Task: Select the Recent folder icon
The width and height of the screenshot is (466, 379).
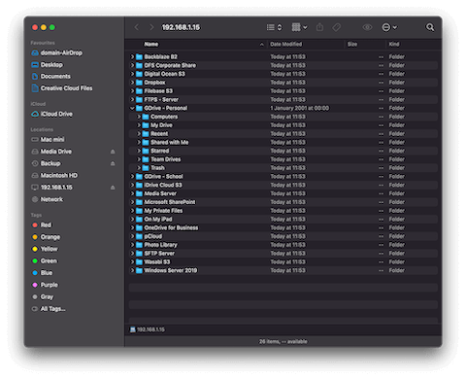Action: tap(146, 134)
